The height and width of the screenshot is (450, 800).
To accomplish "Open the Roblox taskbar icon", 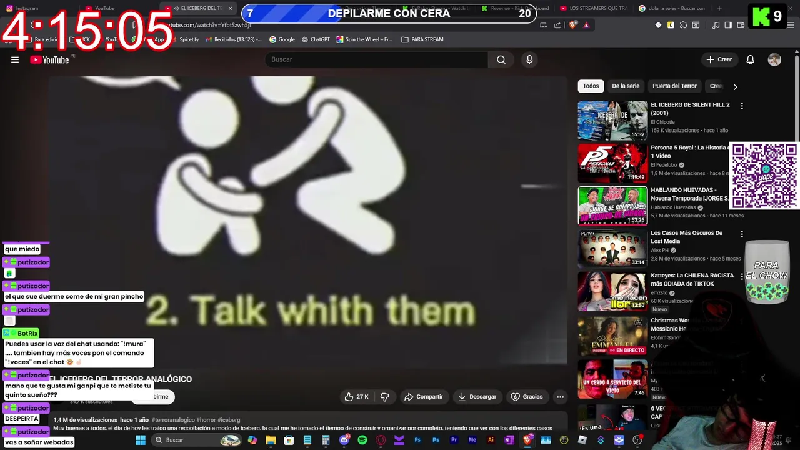I will pos(582,440).
